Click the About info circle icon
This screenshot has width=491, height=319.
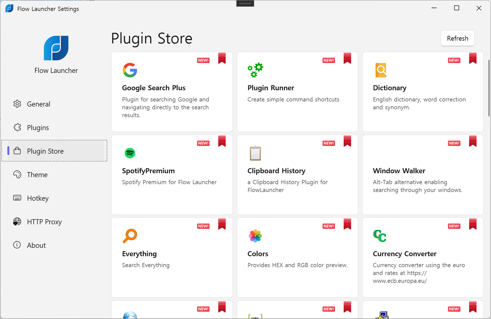(x=17, y=245)
